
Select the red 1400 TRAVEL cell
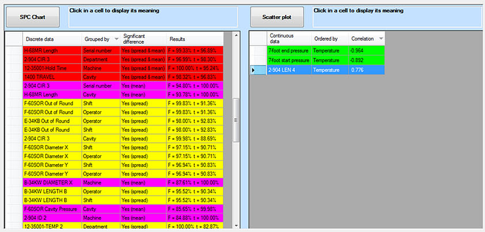pos(51,77)
